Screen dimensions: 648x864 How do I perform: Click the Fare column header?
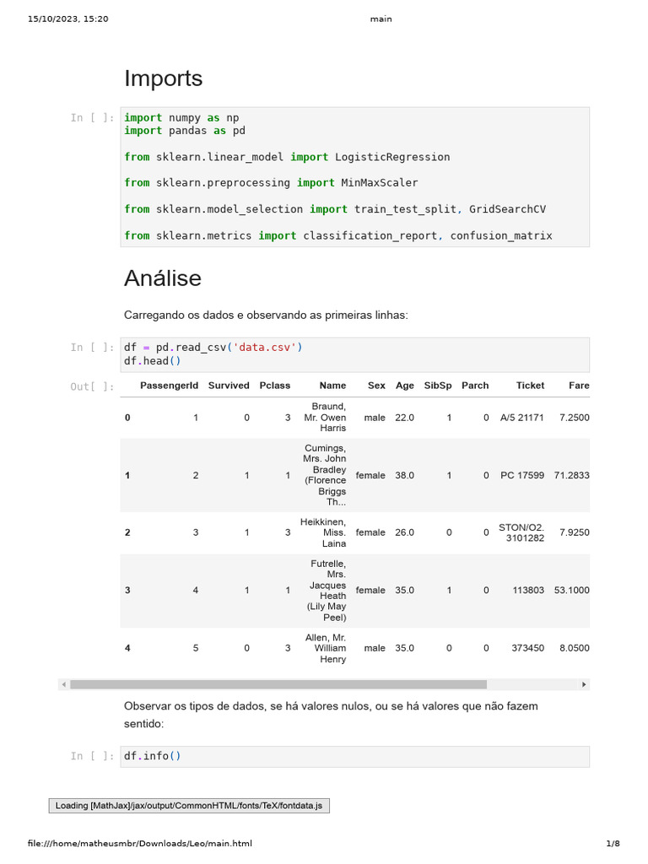[x=579, y=386]
